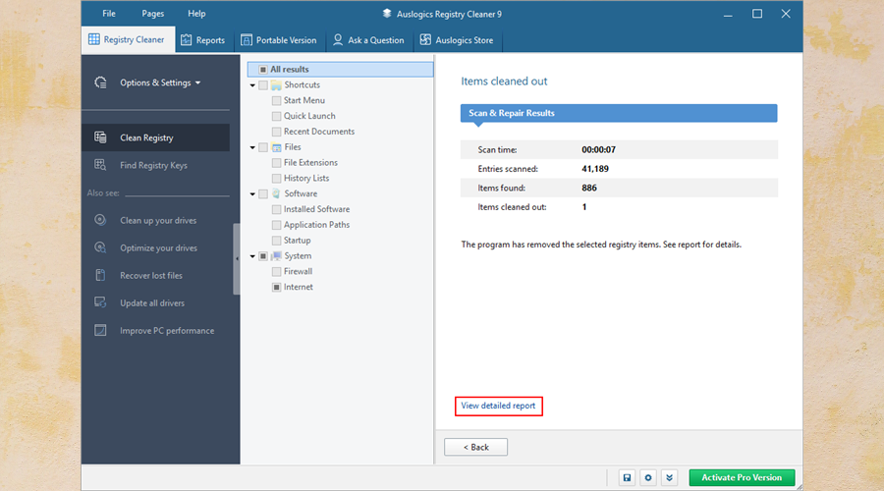Click the Auslogics logo in title bar

coord(387,14)
